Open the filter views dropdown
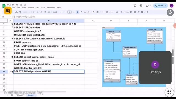176x99 pixels. click(x=143, y=12)
